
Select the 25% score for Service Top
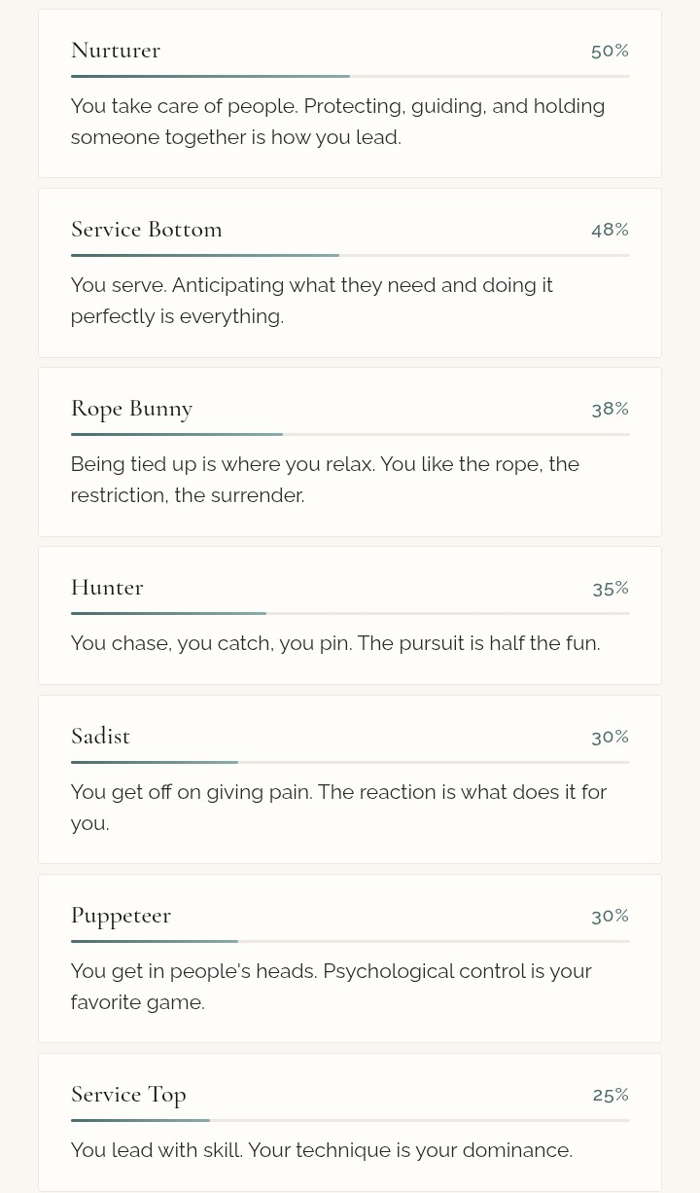[611, 1095]
